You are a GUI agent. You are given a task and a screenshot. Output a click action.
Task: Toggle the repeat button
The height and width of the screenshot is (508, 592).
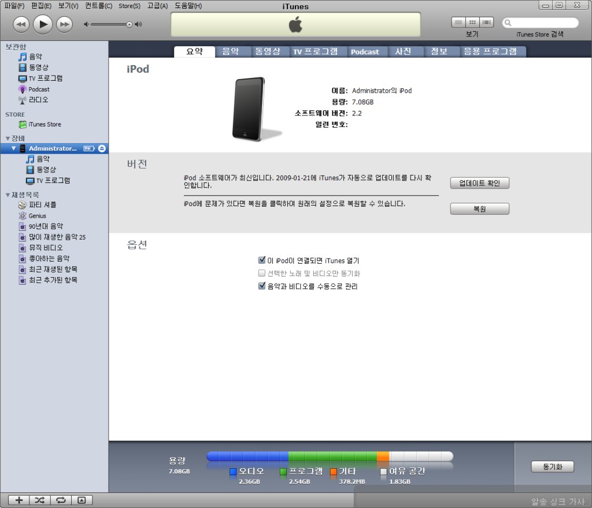(61, 500)
